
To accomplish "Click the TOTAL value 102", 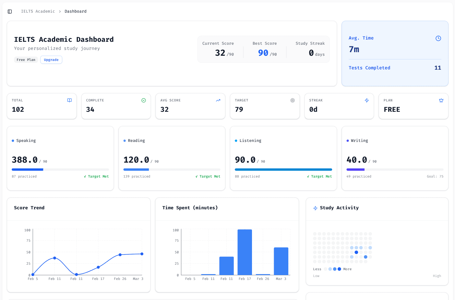I will (18, 110).
